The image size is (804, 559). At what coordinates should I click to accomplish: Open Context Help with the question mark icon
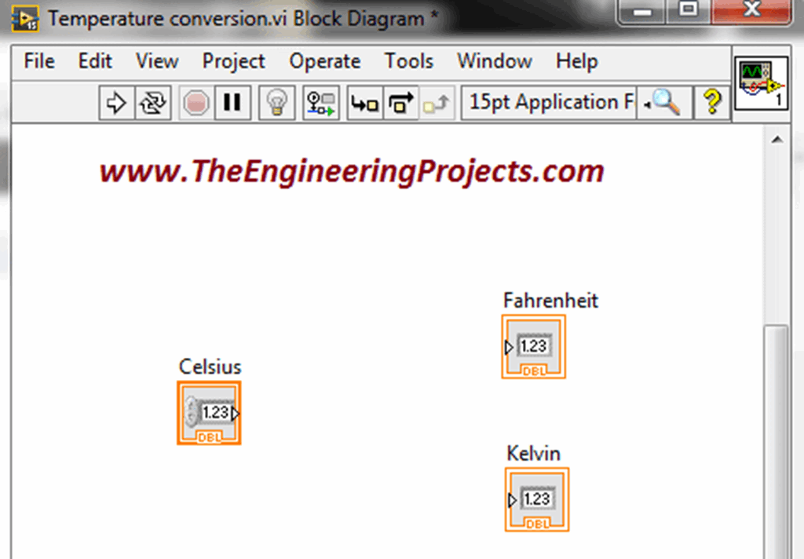point(711,102)
